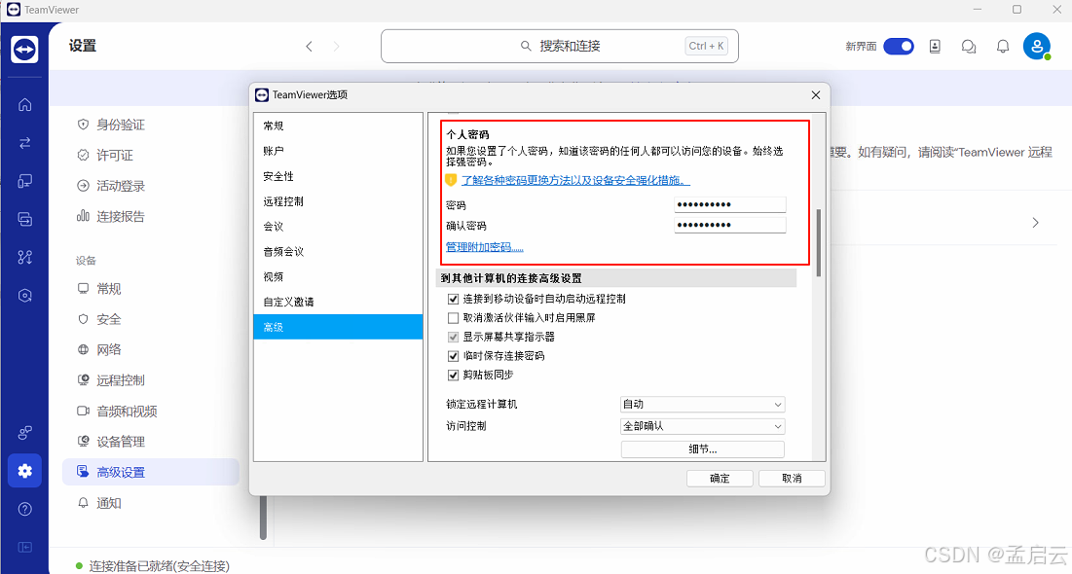
Task: Click the 确认密码 input field
Action: point(730,225)
